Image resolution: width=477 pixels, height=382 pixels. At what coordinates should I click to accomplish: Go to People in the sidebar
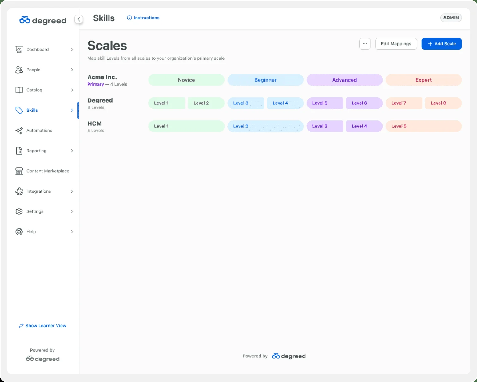(34, 70)
